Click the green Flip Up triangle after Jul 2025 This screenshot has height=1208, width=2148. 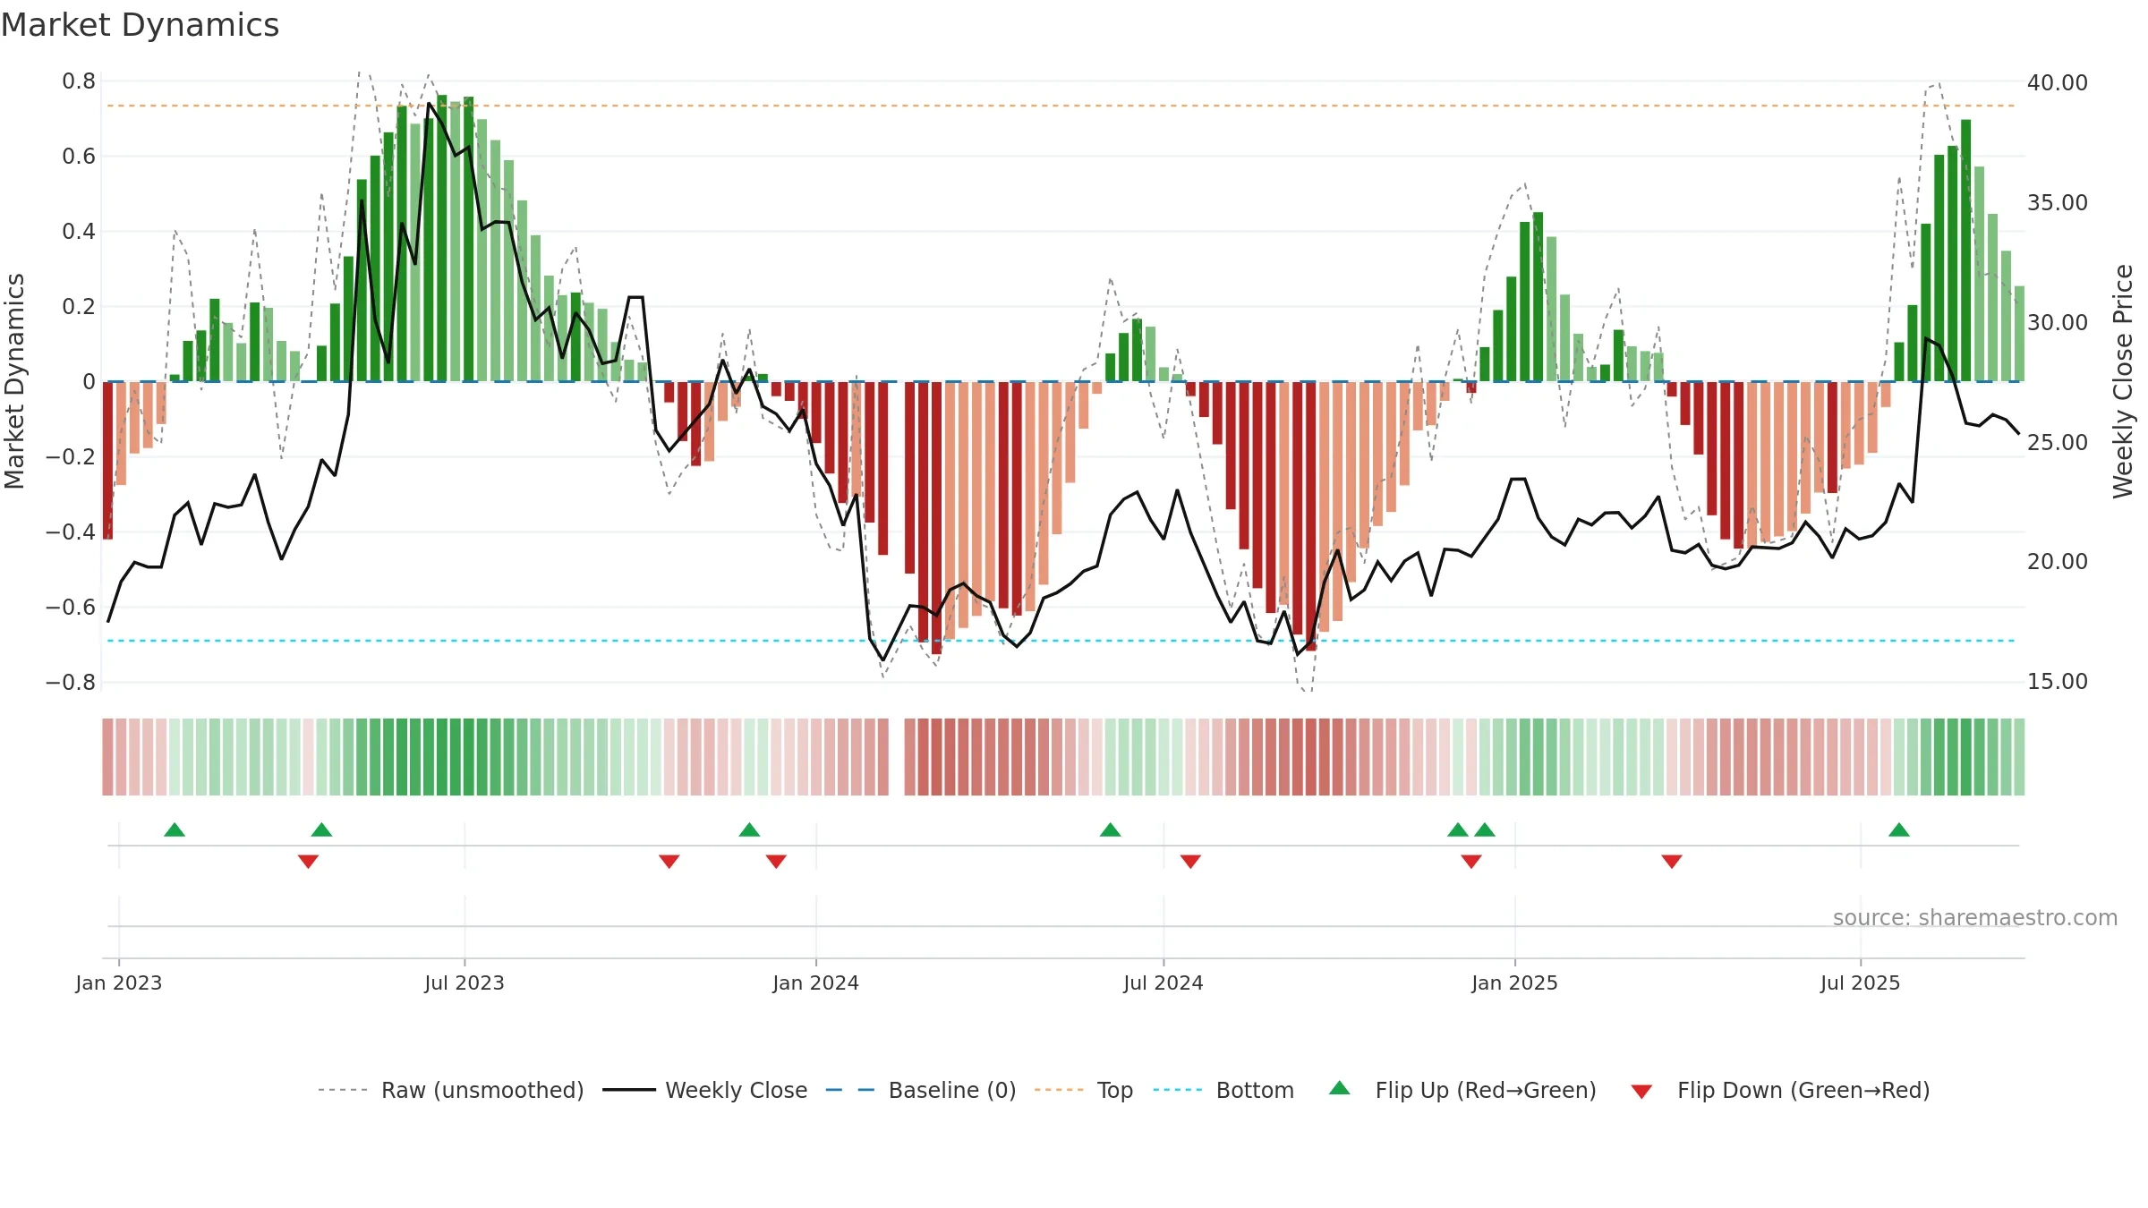[1899, 830]
